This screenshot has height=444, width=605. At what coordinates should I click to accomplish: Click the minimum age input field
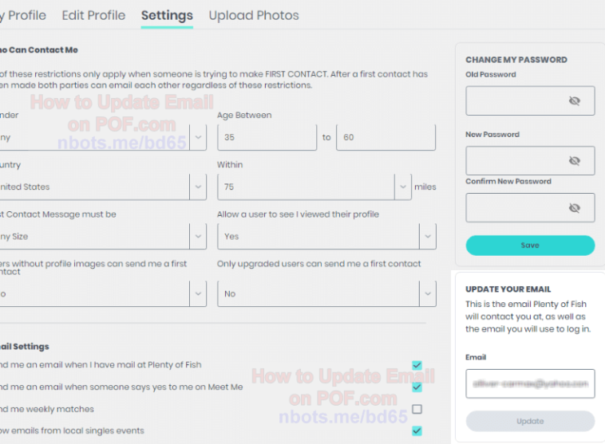[267, 137]
